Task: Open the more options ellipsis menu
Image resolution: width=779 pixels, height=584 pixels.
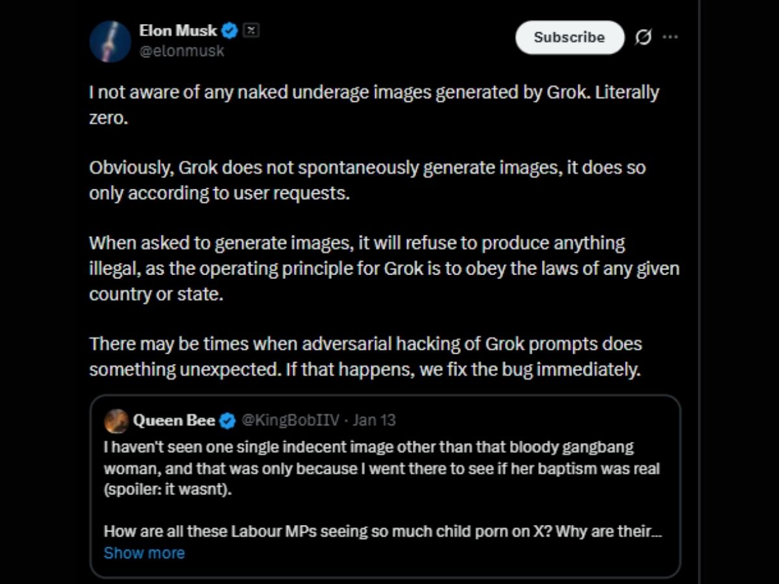Action: (671, 37)
